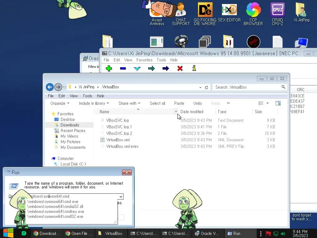Open the skull headset desktop icon
This screenshot has height=238, width=317.
[181, 41]
